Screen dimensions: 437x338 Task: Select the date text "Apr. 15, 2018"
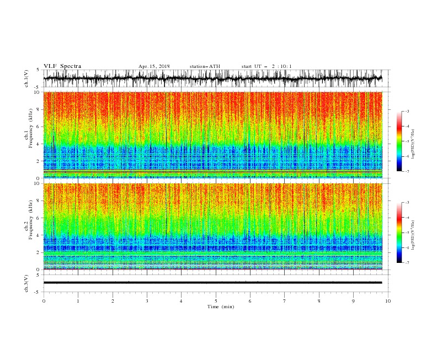point(154,66)
